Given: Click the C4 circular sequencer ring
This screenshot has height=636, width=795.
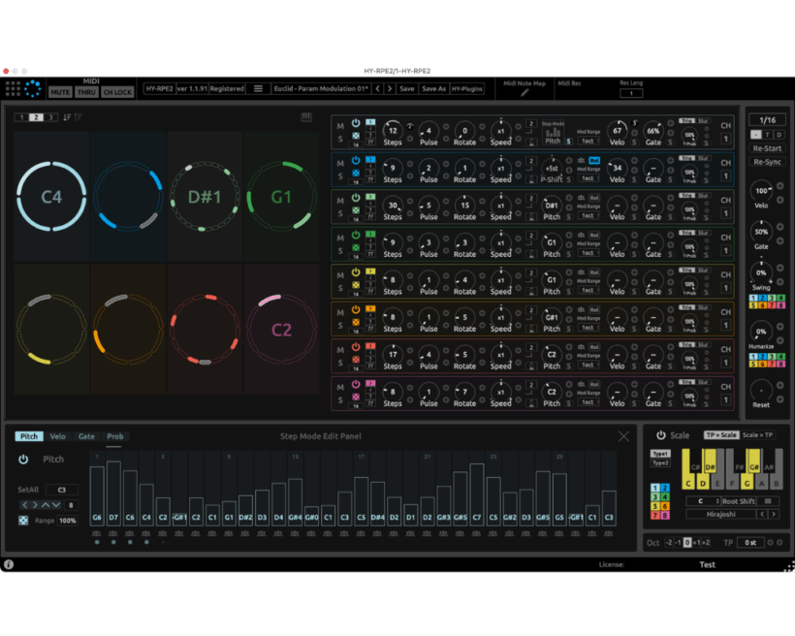Looking at the screenshot, I should [x=51, y=197].
